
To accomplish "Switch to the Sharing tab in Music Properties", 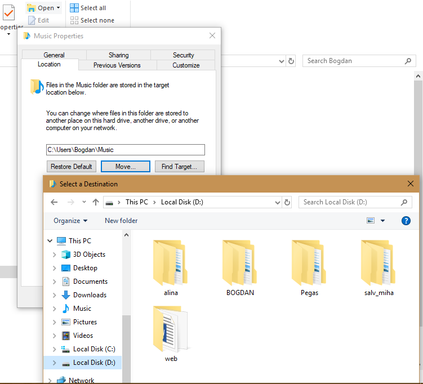I will coord(118,55).
